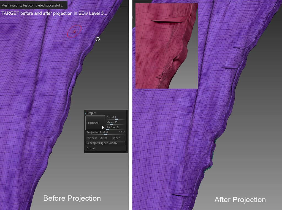Adjust the Dist 0.1 slider
The height and width of the screenshot is (210, 282).
coord(116,119)
